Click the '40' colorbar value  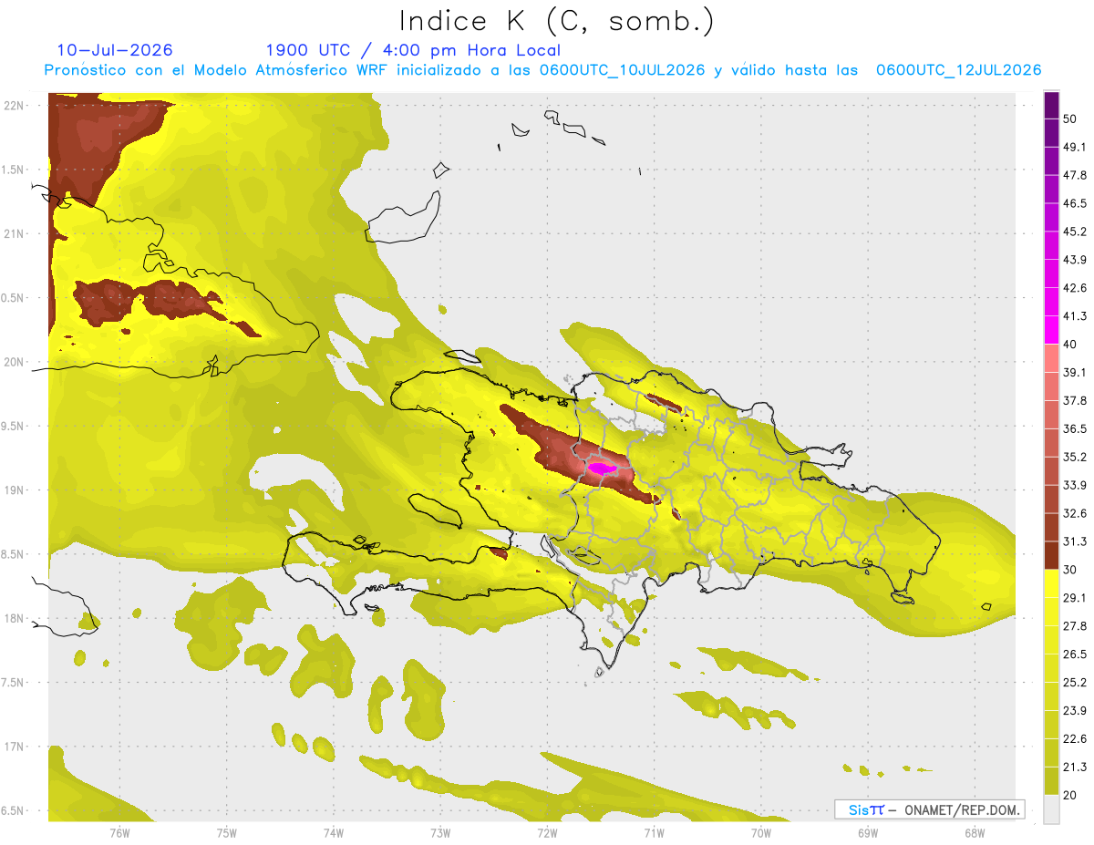(1070, 345)
